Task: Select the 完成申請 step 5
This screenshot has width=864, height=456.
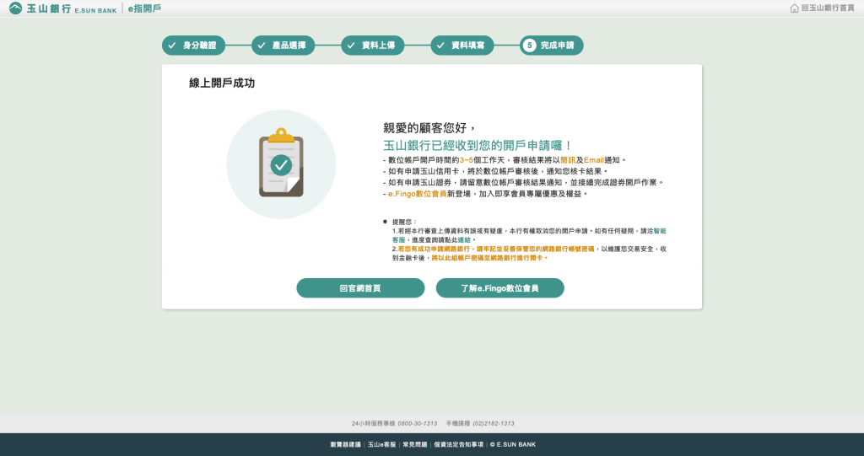Action: [x=551, y=46]
